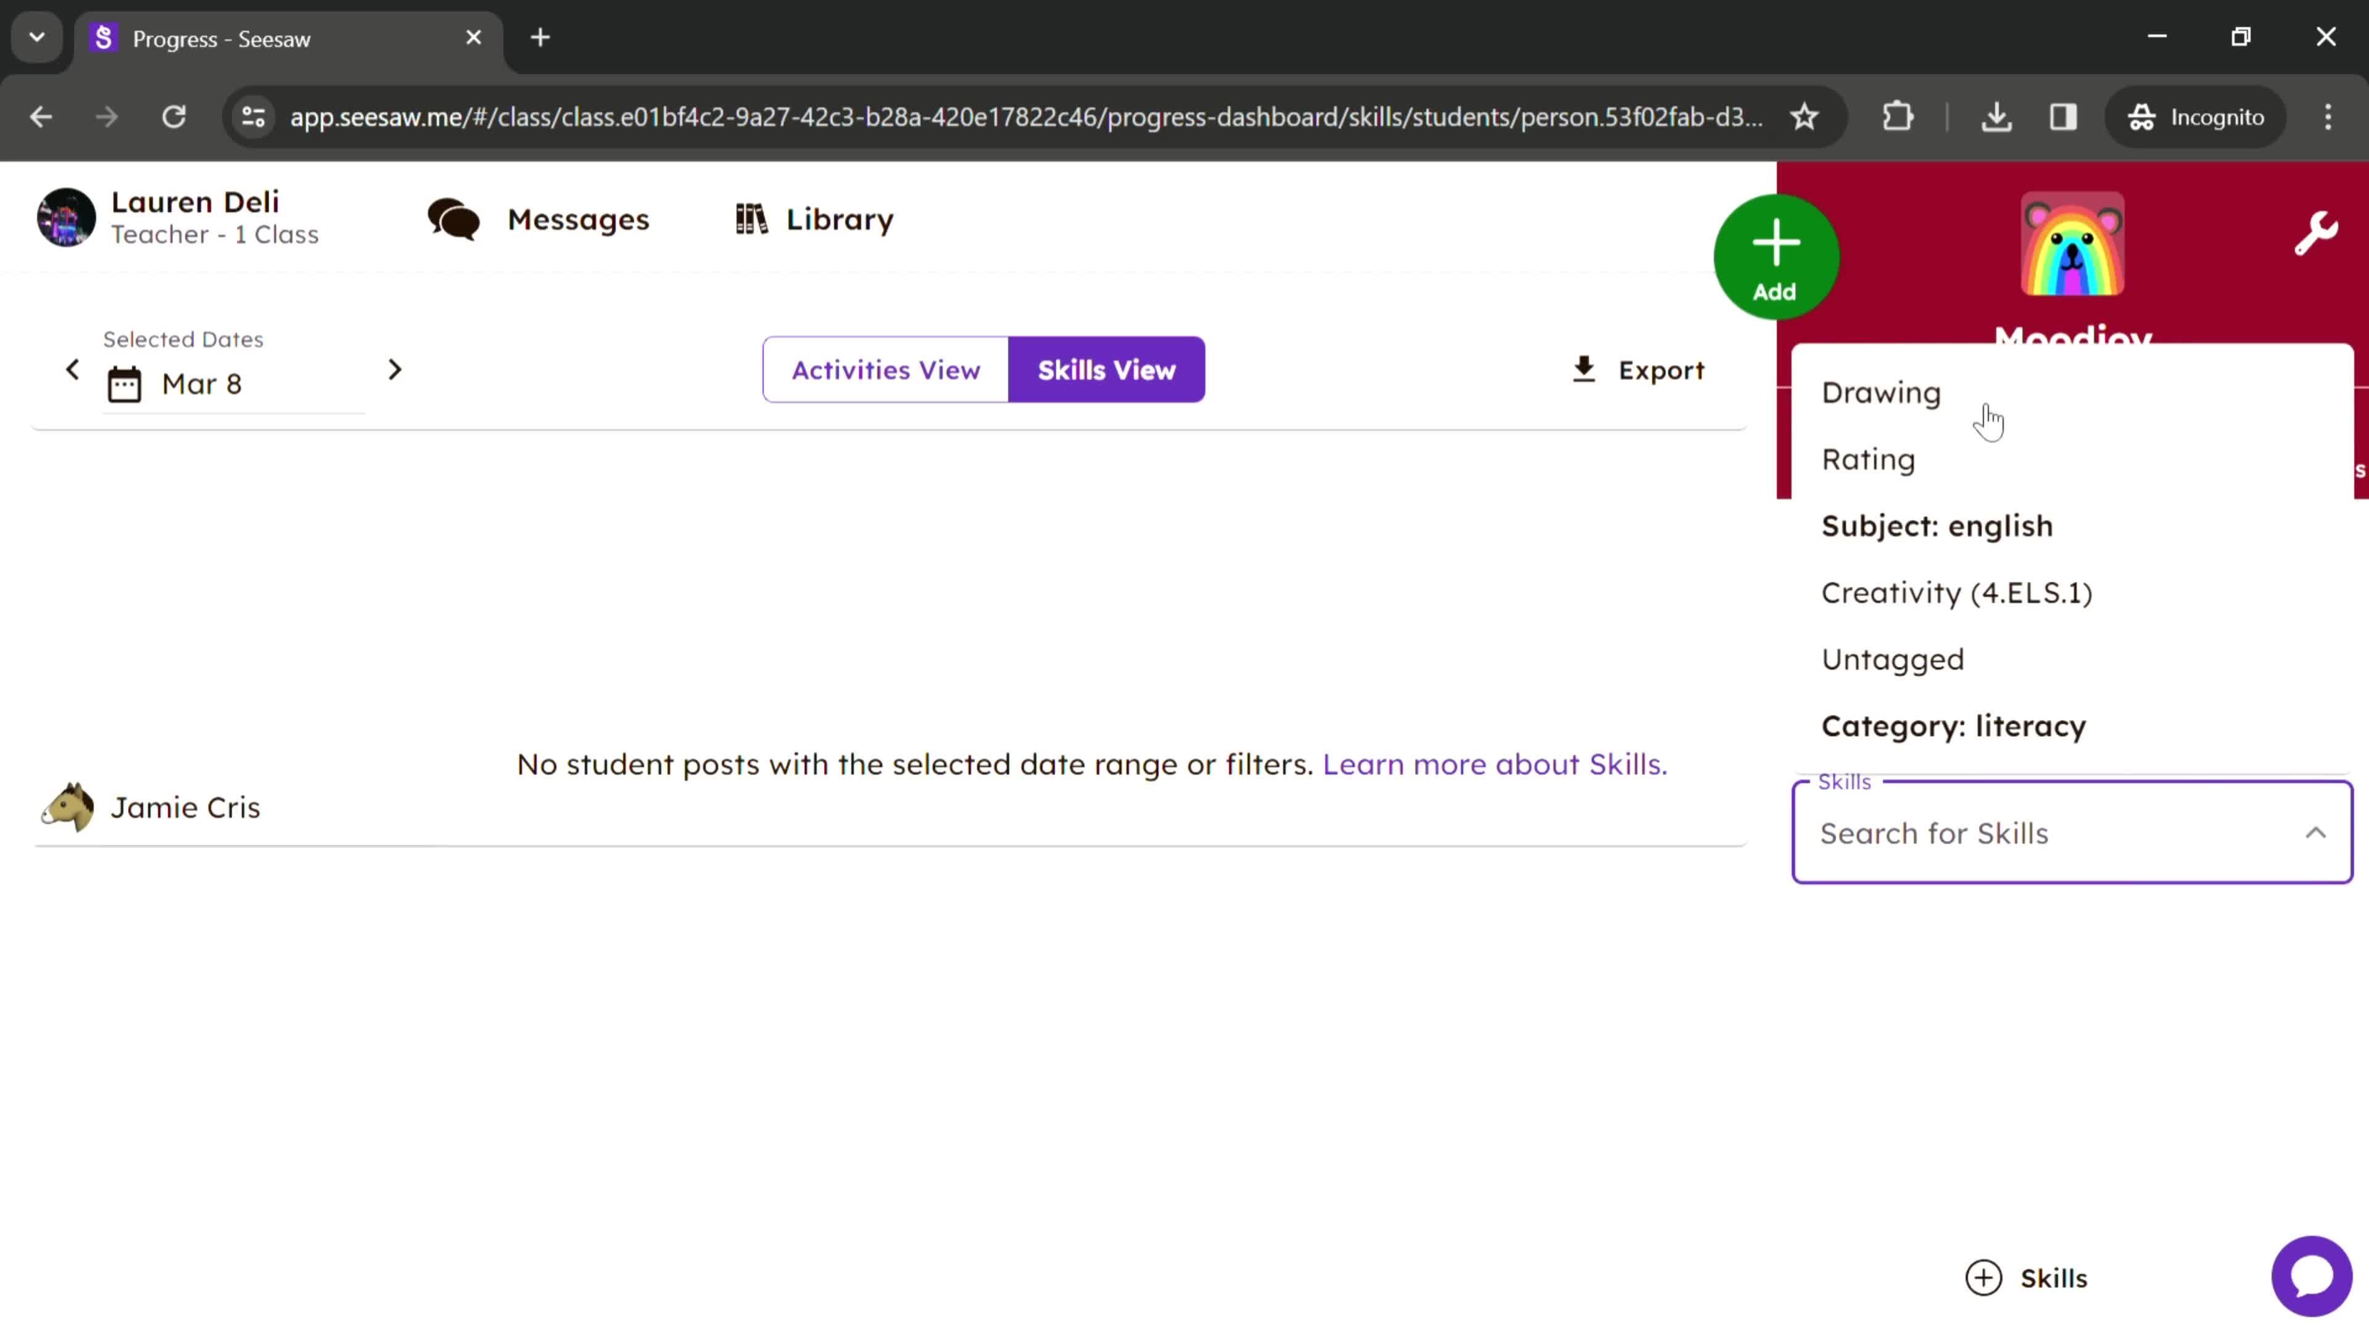Switch to Activities View tab
This screenshot has height=1332, width=2369.
pos(885,371)
